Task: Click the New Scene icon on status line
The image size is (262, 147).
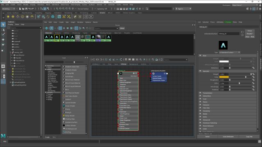Action: point(20,9)
